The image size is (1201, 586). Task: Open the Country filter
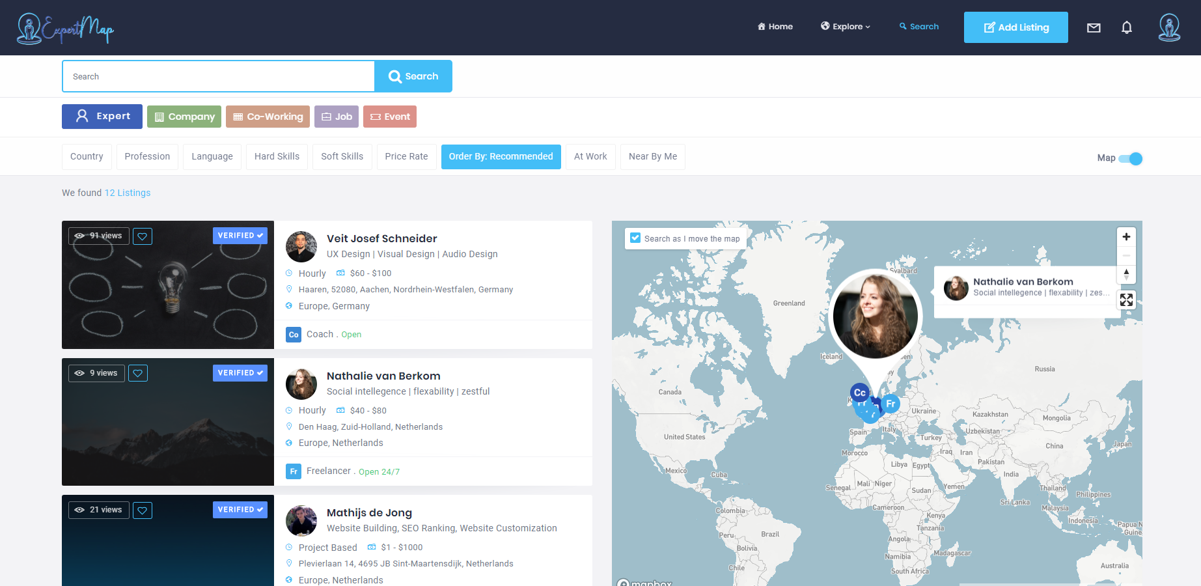(87, 156)
